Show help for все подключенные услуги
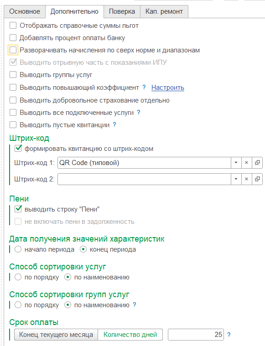265x346 pixels. click(139, 113)
